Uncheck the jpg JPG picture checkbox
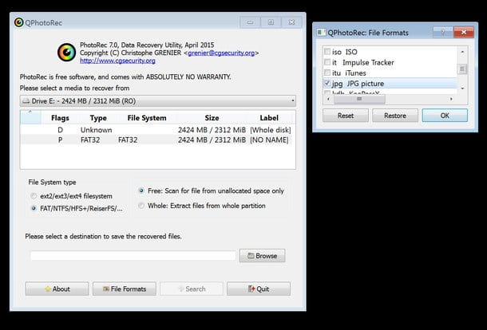This screenshot has width=487, height=330. click(327, 83)
